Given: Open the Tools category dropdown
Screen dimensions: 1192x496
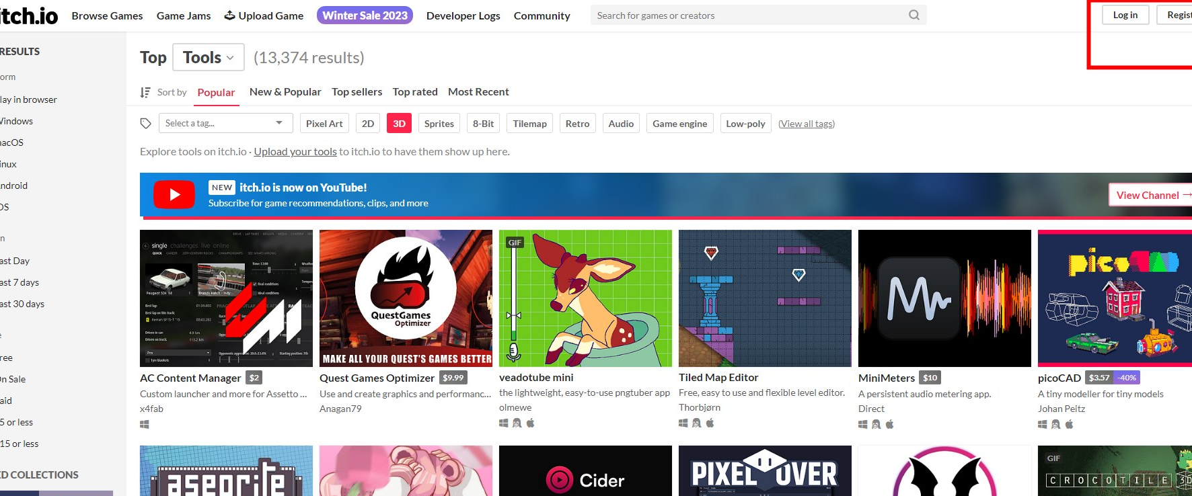Looking at the screenshot, I should tap(209, 58).
